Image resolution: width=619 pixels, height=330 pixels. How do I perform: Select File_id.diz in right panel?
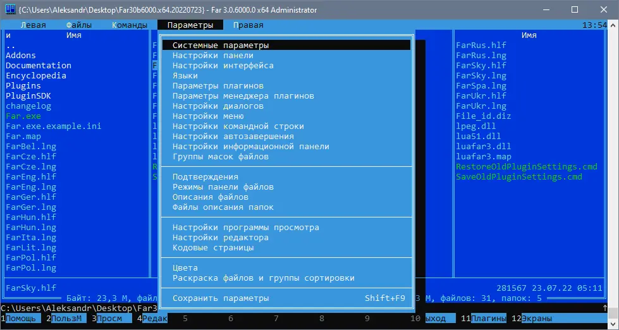pos(484,116)
